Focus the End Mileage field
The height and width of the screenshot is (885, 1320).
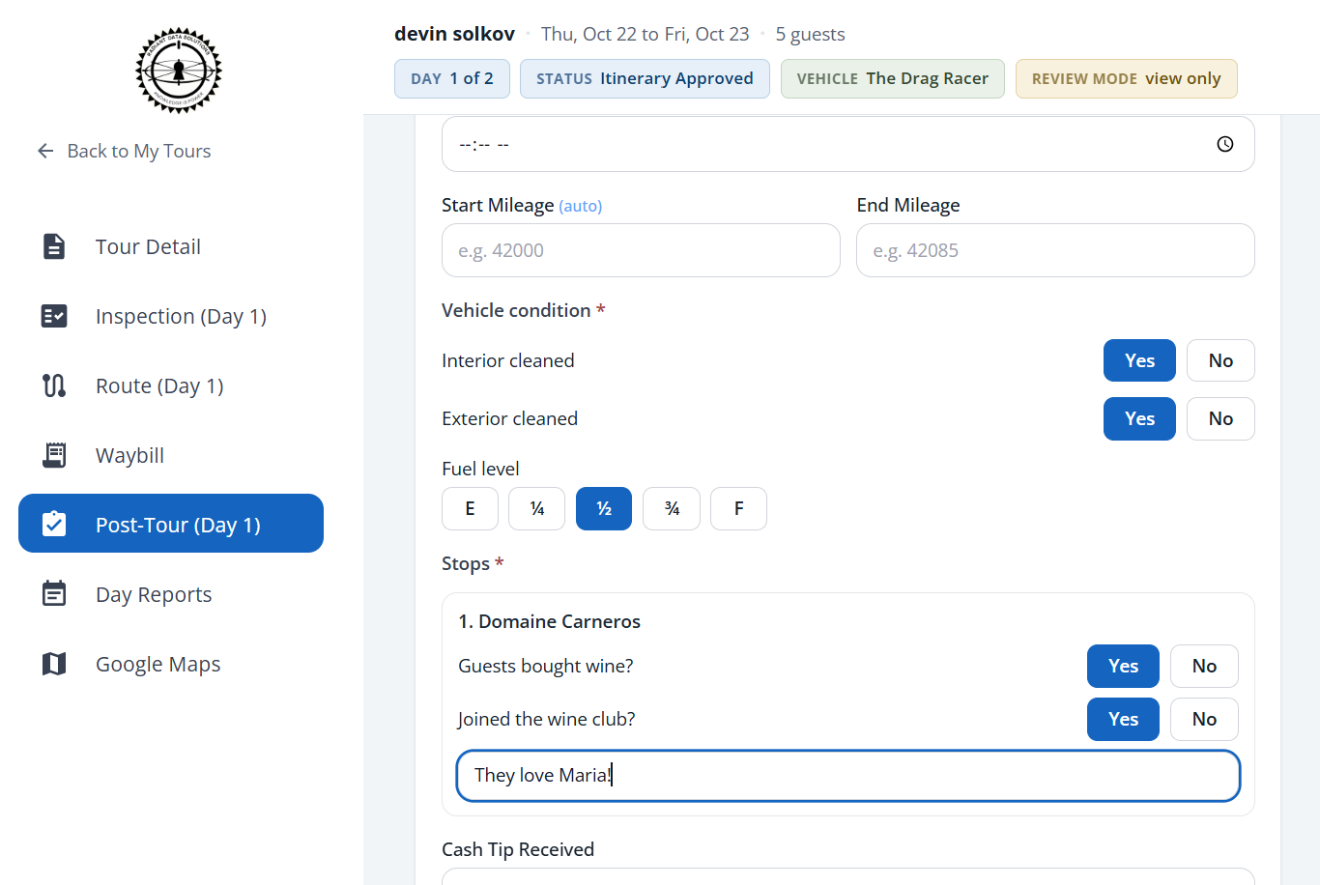point(1055,250)
